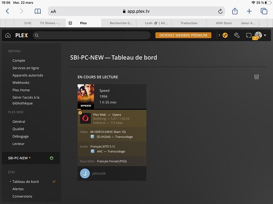Reload the page with refresh icon
273x204 pixels.
point(220,11)
